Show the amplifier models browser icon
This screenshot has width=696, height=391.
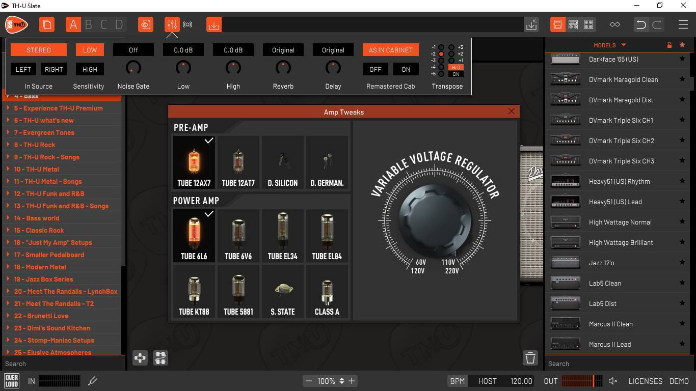tap(558, 24)
